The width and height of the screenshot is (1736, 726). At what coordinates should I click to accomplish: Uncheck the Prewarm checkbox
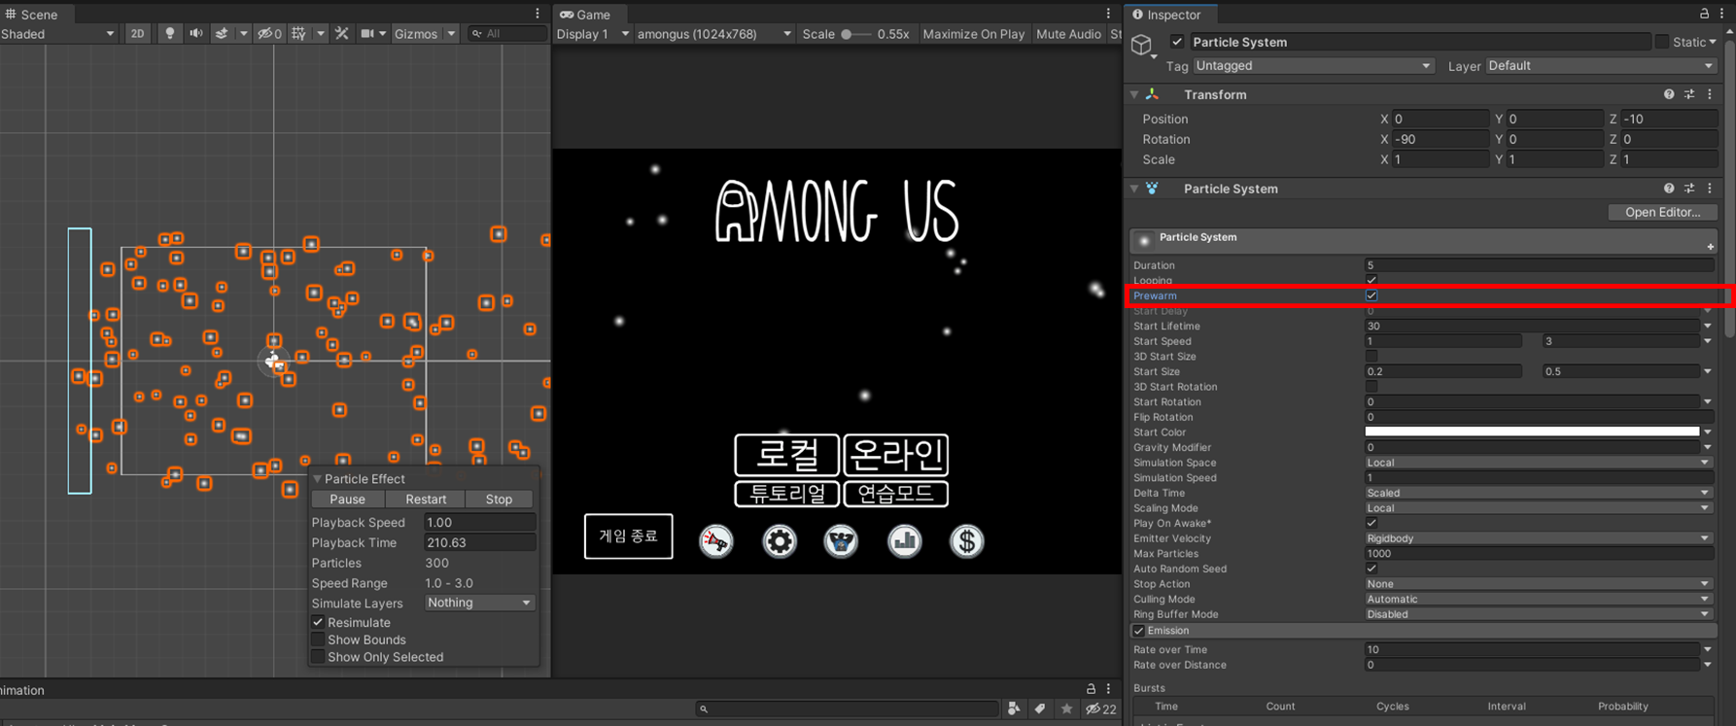(x=1371, y=295)
